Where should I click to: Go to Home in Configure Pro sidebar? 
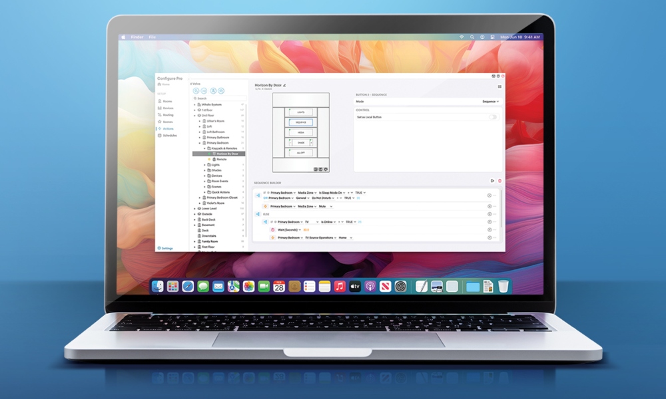[x=163, y=84]
